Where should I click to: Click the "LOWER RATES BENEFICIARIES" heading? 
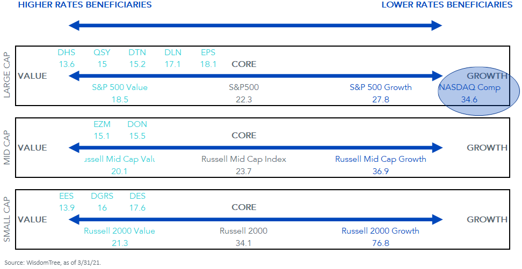pyautogui.click(x=447, y=5)
